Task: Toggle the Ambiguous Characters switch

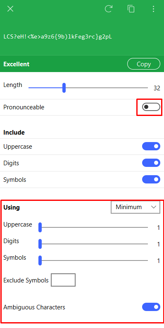Action: (151, 307)
